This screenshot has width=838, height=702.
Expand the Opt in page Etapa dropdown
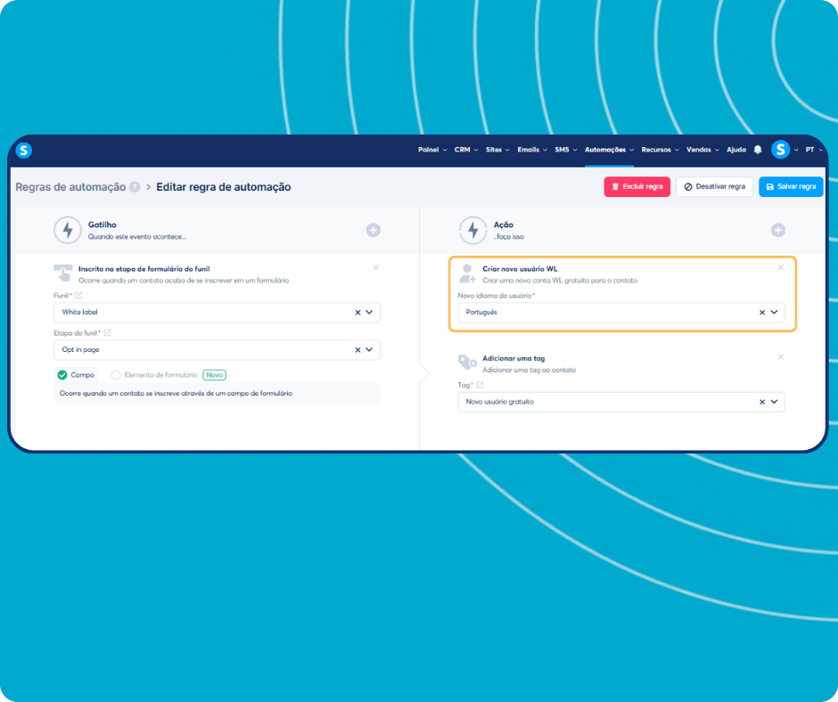[369, 350]
